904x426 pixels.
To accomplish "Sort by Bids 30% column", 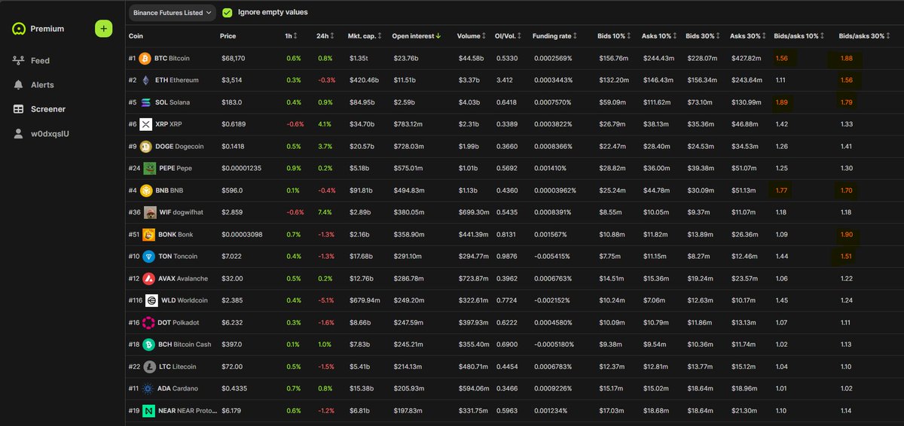I will coord(703,36).
